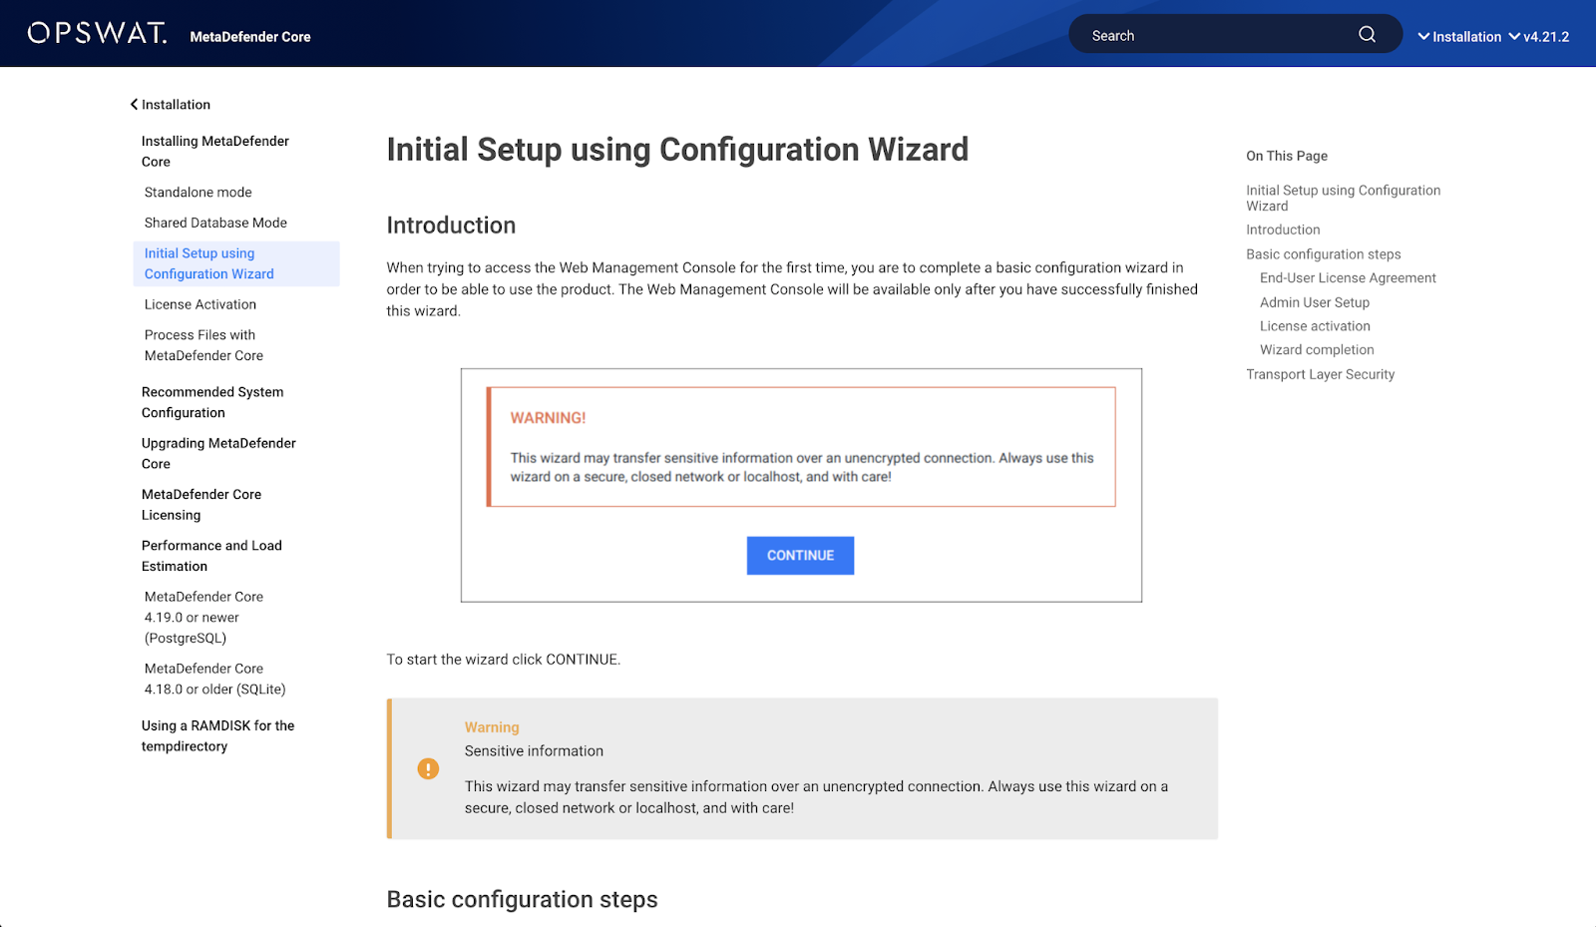
Task: Click the 'To start the wizard click CONTINUE.' text
Action: (504, 660)
